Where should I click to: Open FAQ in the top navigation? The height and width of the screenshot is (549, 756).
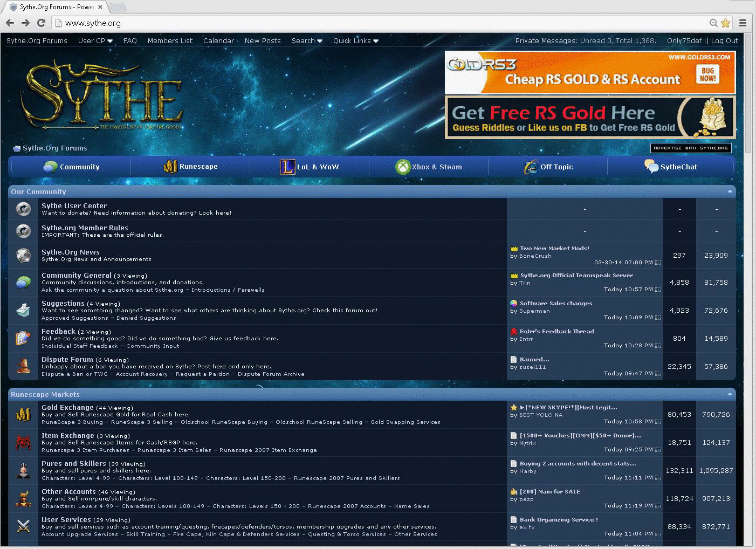[130, 40]
